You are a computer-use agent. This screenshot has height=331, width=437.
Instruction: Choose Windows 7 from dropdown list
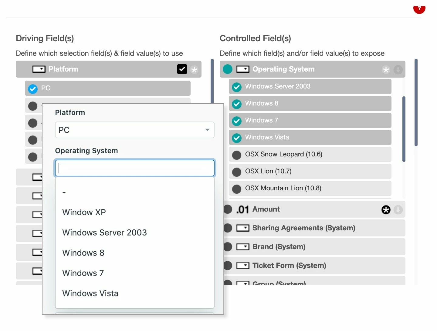135,273
